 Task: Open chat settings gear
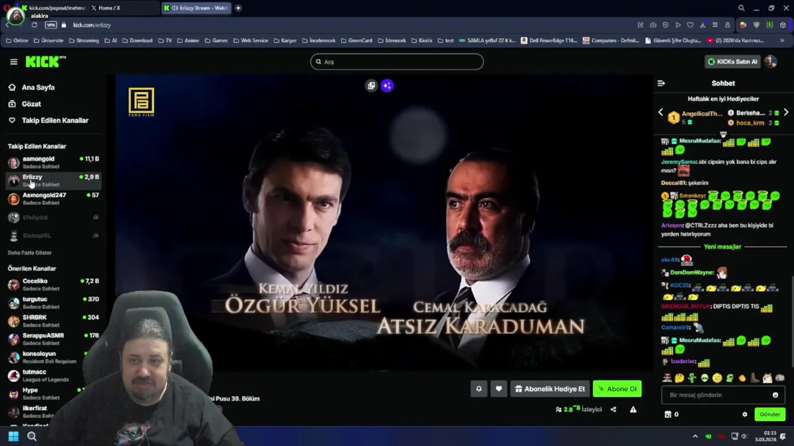coord(745,414)
